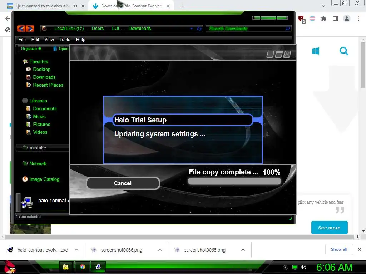Open the Help menu in Explorer

81,39
